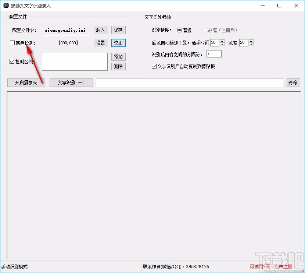
Task: Uncheck auto copy to clipboard option
Action: pyautogui.click(x=155, y=66)
